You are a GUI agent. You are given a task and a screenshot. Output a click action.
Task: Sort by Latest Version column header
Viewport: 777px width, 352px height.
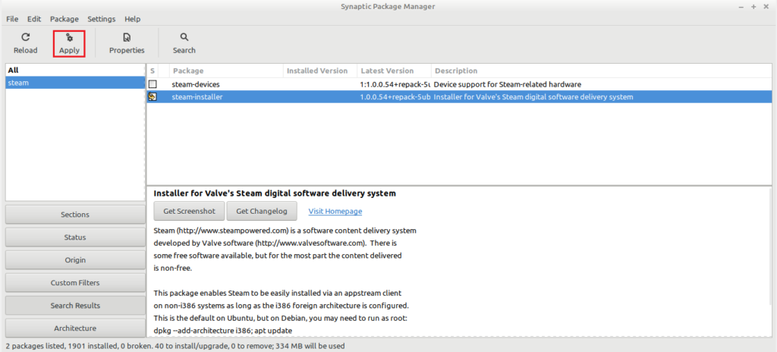394,71
